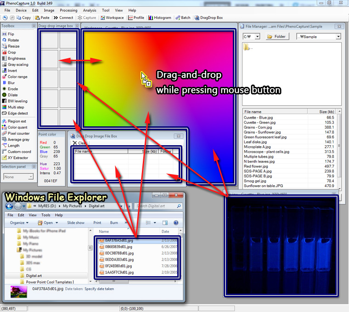Open the DragDrop Box from toolbar
This screenshot has width=349, height=312.
click(208, 18)
